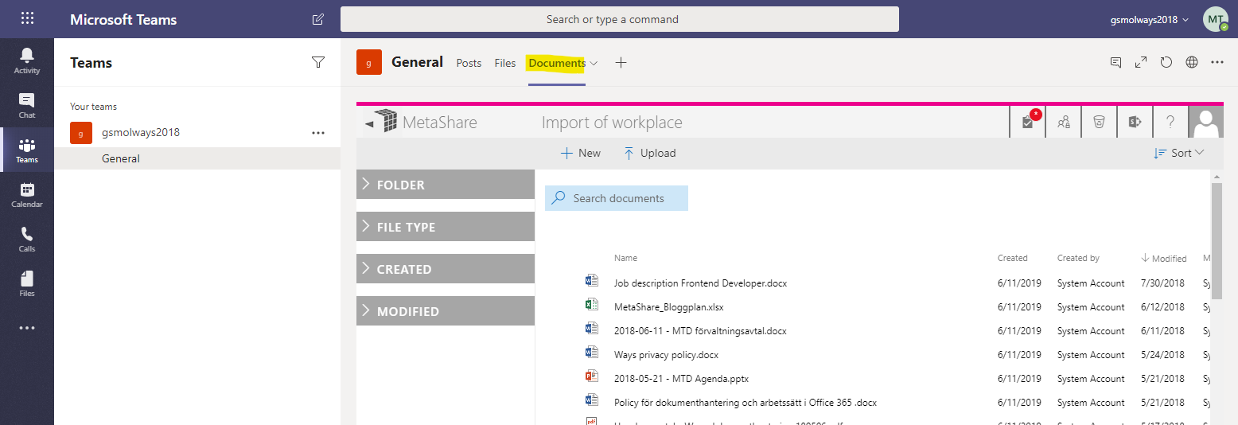Screen dimensions: 1238x425
Task: Click Excel icon for MetaShare_Bloggplan.xlsx
Action: pyautogui.click(x=591, y=304)
